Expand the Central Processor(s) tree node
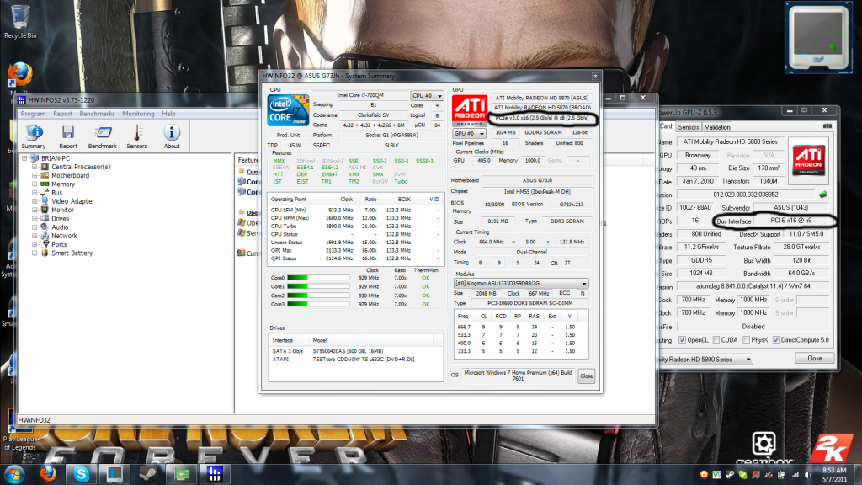 pyautogui.click(x=35, y=167)
